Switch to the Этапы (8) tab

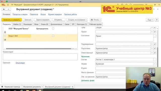(x=45, y=24)
